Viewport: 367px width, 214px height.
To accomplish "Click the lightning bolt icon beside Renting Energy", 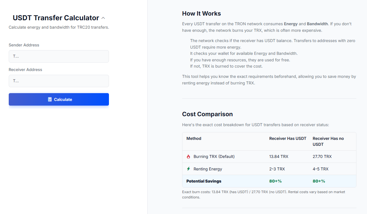I will (x=188, y=169).
